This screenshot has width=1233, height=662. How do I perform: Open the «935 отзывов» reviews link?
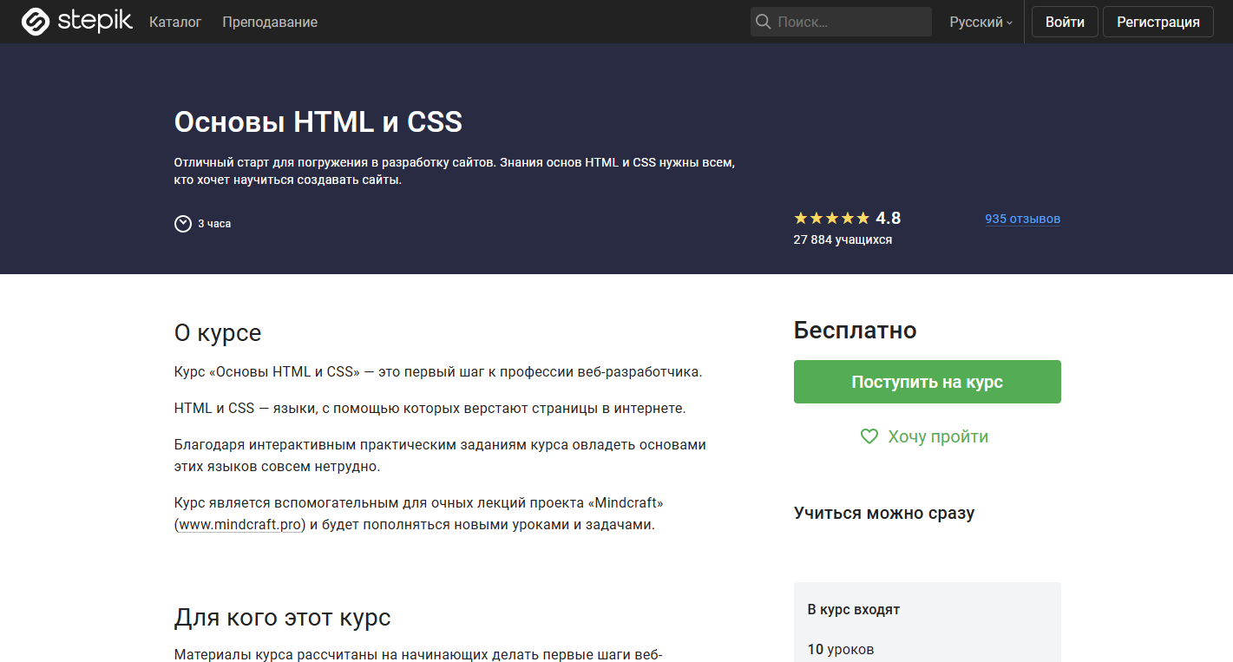[x=1022, y=220]
